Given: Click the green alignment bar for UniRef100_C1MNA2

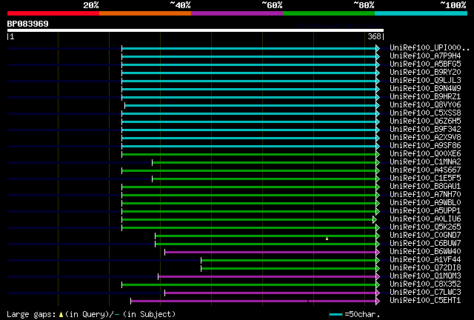Looking at the screenshot, I should (264, 163).
